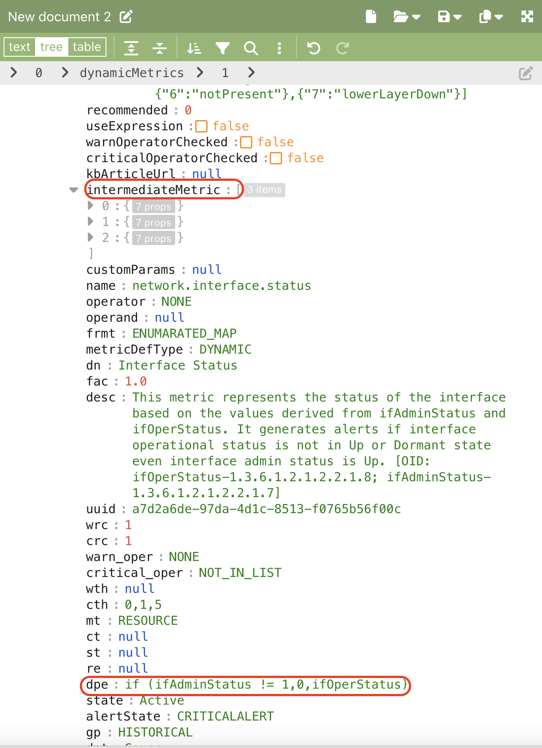The width and height of the screenshot is (542, 748).
Task: Collapse the intermediateMetric array
Action: [x=74, y=190]
